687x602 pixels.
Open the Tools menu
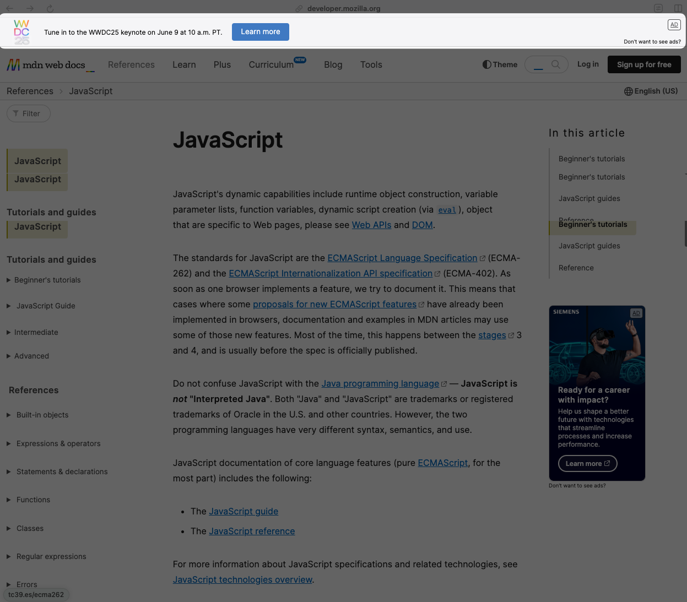pos(371,64)
